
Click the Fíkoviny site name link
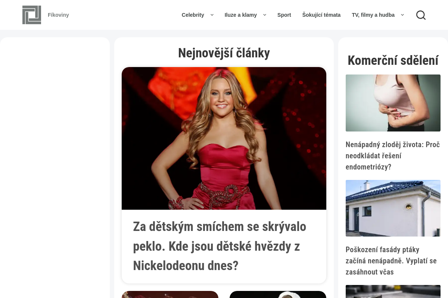click(x=58, y=15)
